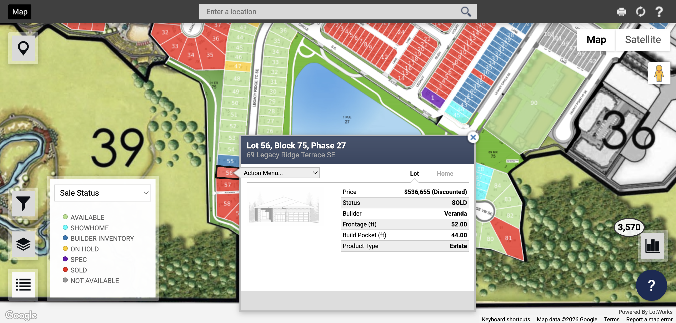The width and height of the screenshot is (676, 323).
Task: Toggle the top-left Map button
Action: click(x=20, y=12)
